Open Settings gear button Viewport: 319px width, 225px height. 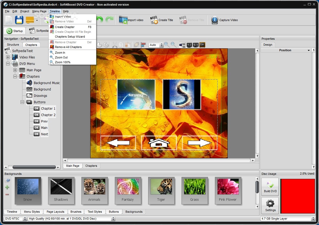coord(270,206)
